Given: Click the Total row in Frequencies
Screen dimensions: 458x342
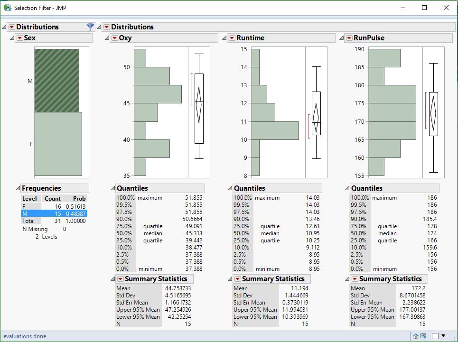Looking at the screenshot, I should [x=54, y=221].
